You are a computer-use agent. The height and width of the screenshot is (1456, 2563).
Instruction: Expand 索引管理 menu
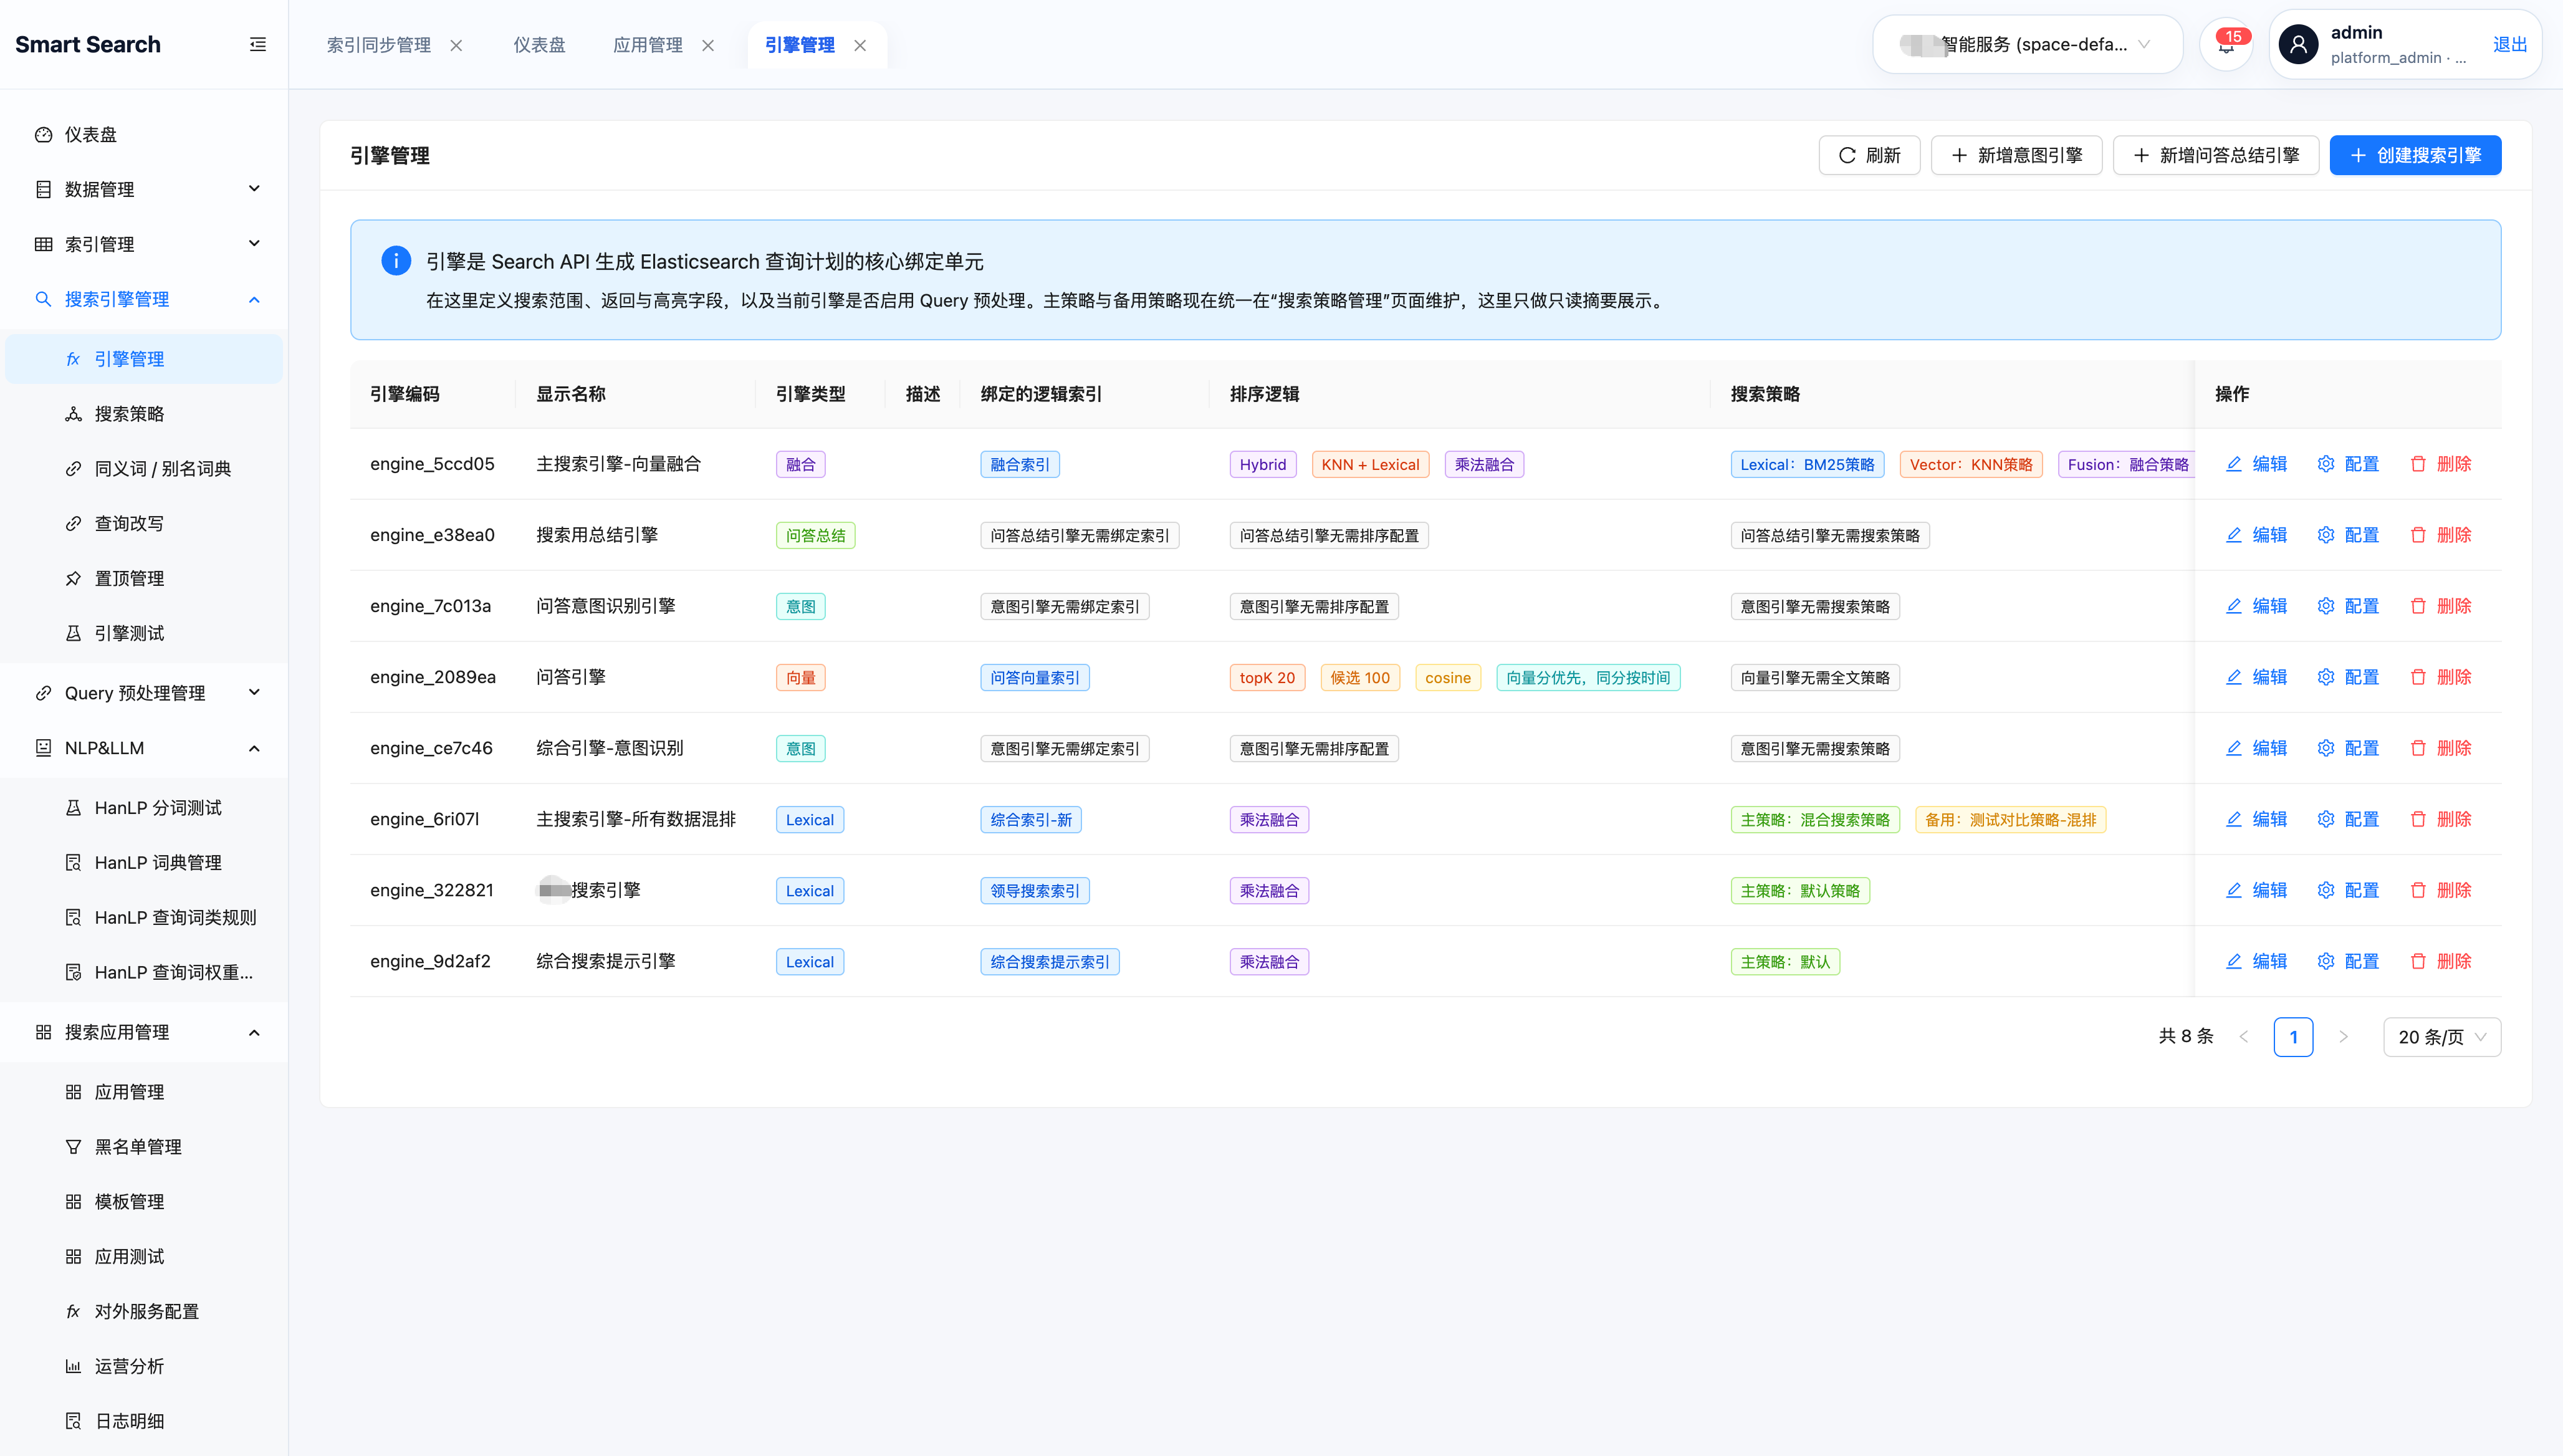[144, 244]
